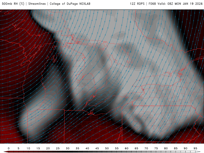Click the colorbar label '20'
204x153 pixels.
48,148
